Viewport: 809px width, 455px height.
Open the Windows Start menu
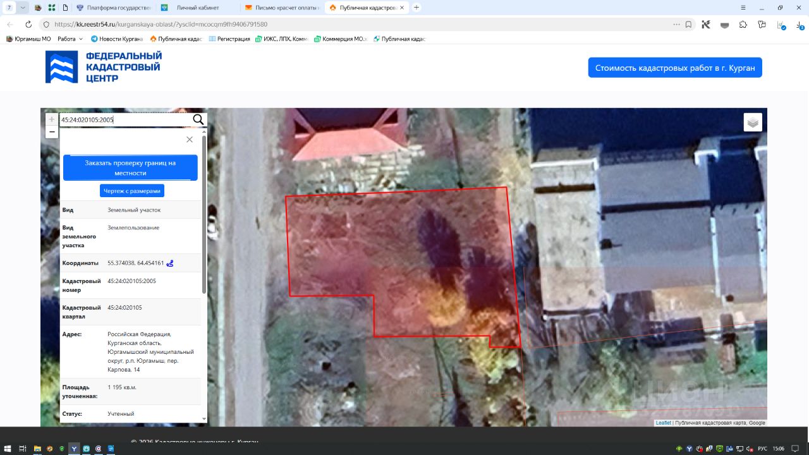7,448
